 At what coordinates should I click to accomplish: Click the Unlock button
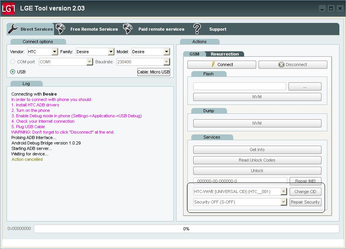pos(257,171)
